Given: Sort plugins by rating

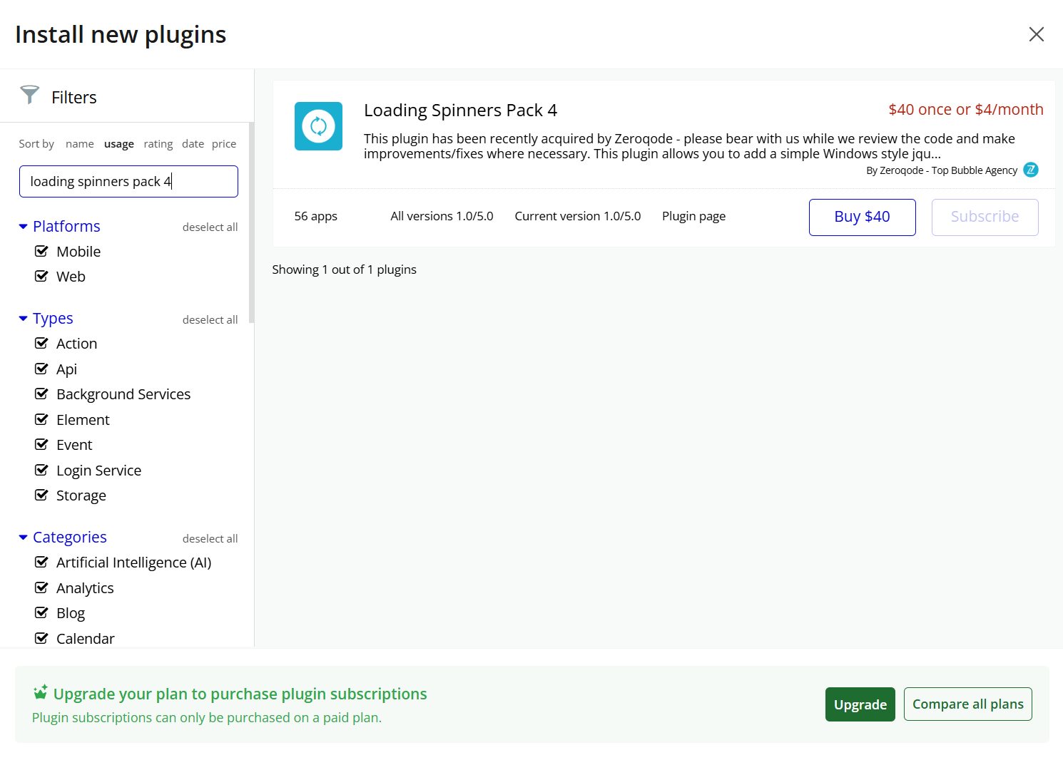Looking at the screenshot, I should [x=158, y=144].
